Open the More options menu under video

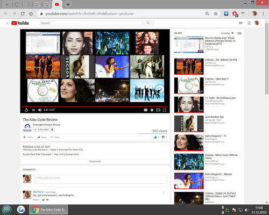click(55, 137)
